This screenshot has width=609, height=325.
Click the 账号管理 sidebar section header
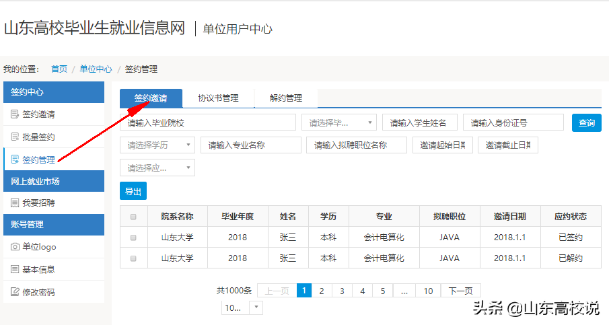point(54,225)
